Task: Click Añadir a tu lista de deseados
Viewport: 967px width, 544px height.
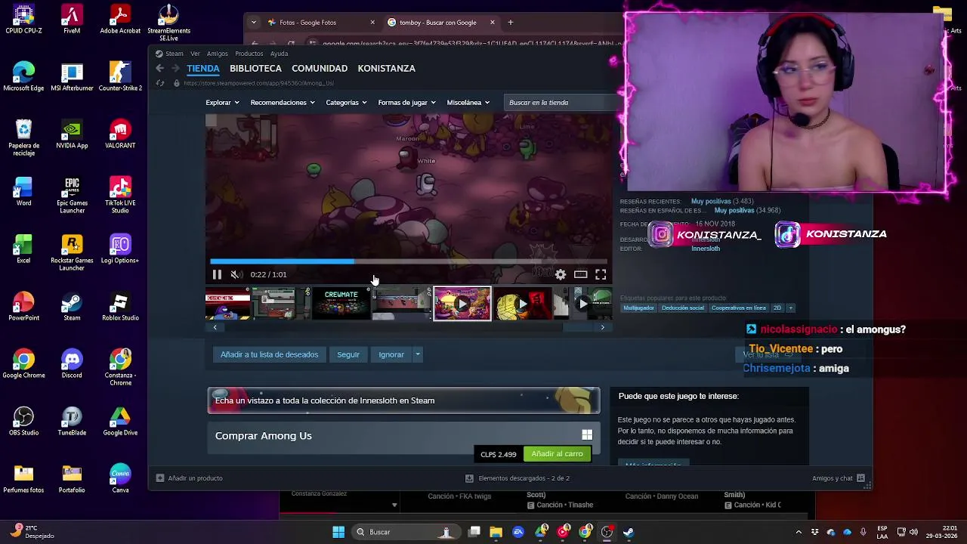Action: pos(269,354)
